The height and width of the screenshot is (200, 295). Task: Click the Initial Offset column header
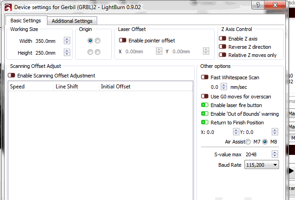click(x=146, y=87)
